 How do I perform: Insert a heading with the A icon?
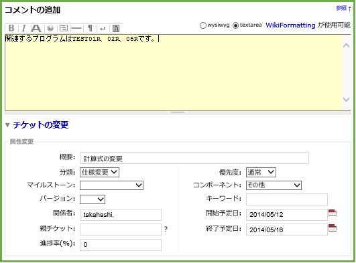36,28
